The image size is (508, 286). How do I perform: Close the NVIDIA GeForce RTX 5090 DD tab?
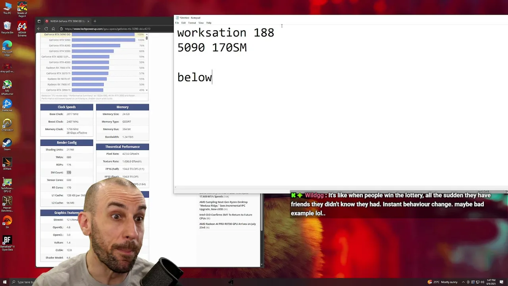coord(88,21)
